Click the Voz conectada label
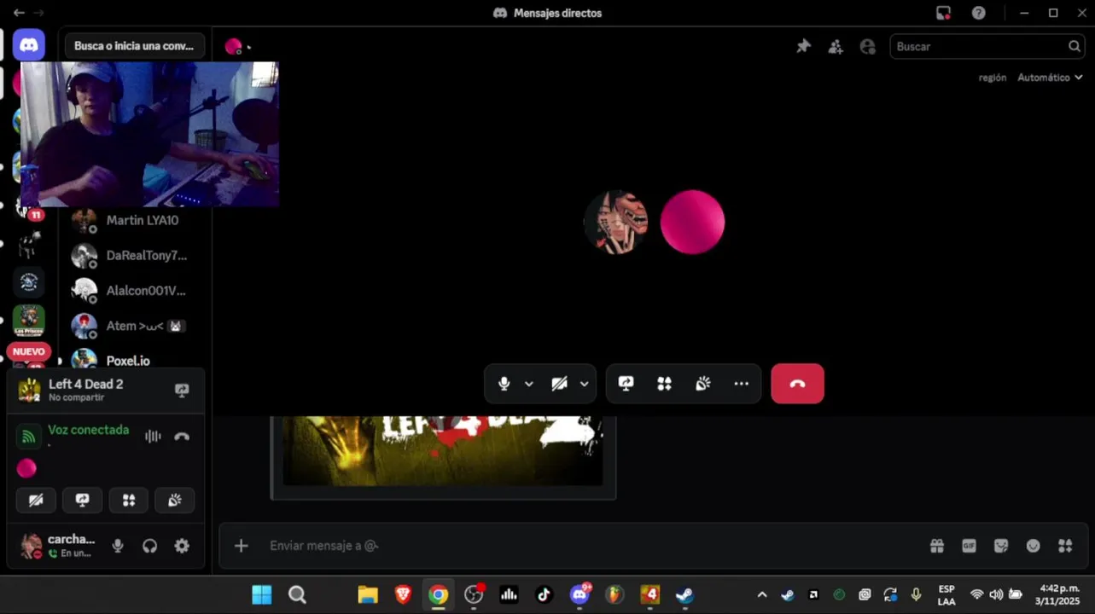Viewport: 1095px width, 614px height. (x=89, y=430)
